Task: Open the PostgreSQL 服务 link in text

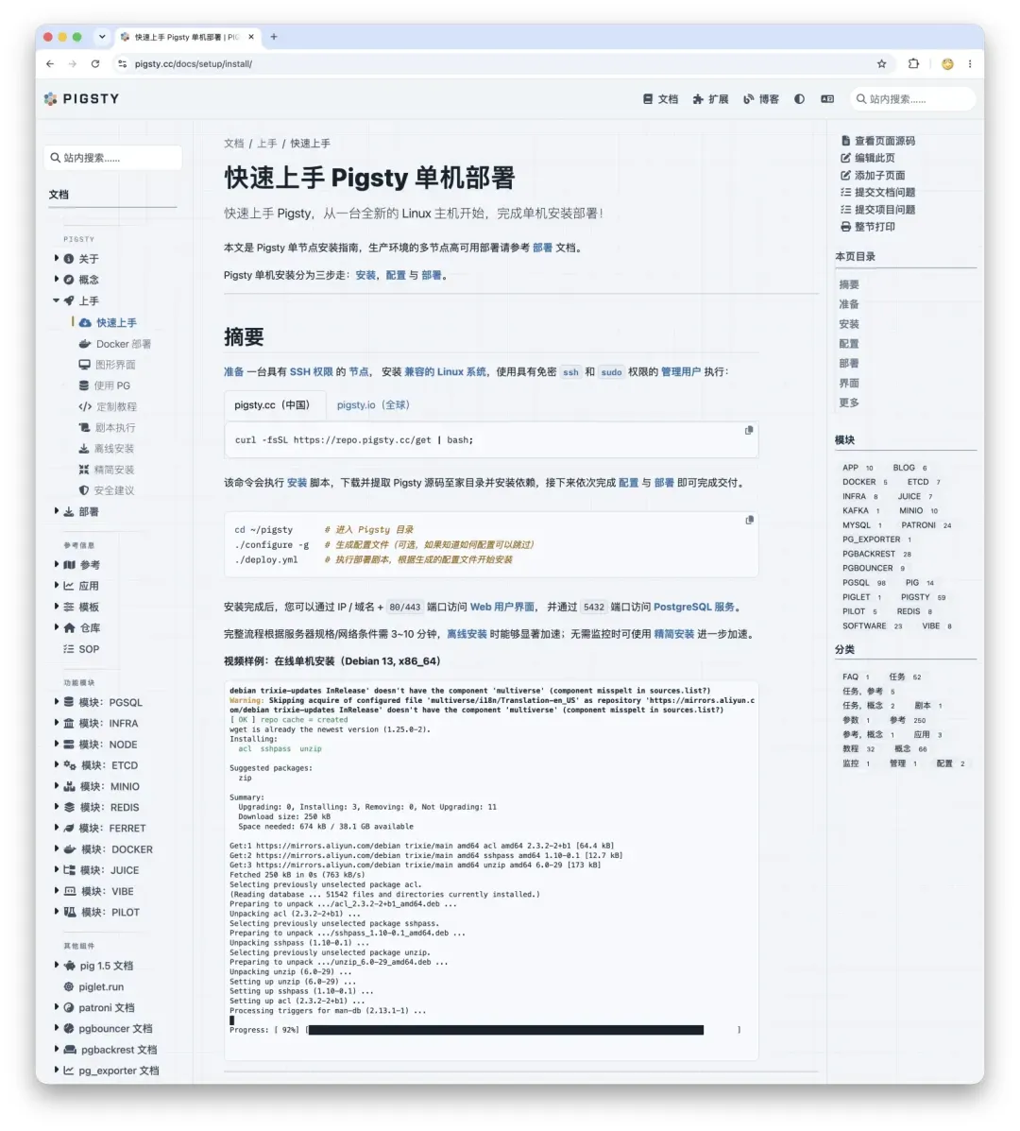Action: 694,608
